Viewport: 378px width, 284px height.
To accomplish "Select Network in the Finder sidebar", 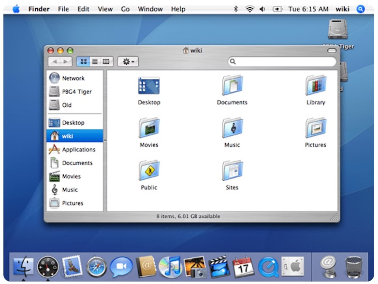I will coord(75,78).
